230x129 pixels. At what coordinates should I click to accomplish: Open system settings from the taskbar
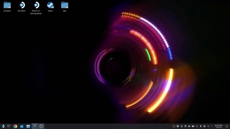tap(9, 126)
